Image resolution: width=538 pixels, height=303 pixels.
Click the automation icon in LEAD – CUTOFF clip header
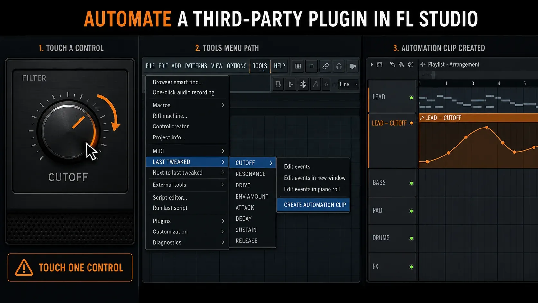[422, 118]
